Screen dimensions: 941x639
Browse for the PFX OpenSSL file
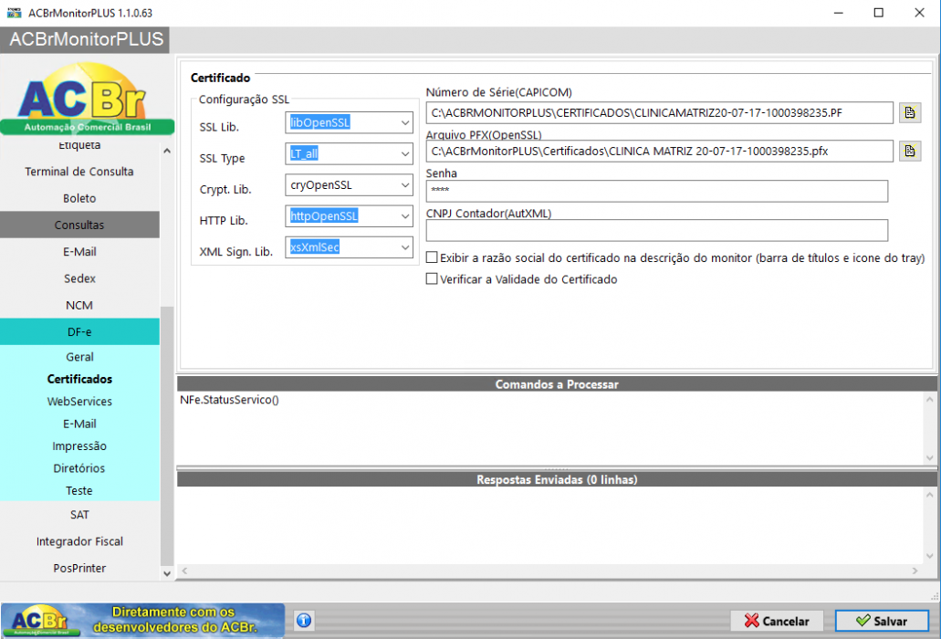[x=910, y=152]
